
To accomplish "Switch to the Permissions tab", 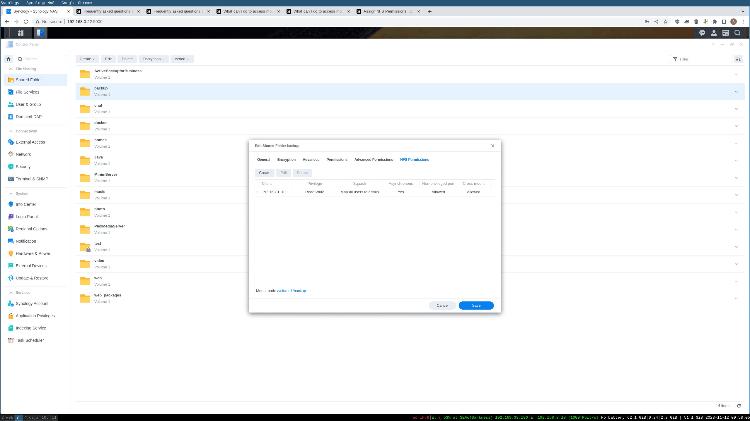I will 337,160.
